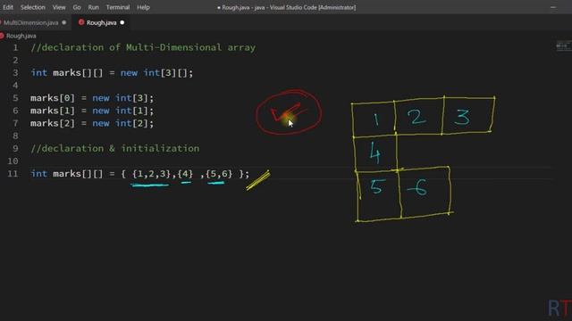
Task: Click the Java error icon on Rough.java tab
Action: tap(81, 22)
